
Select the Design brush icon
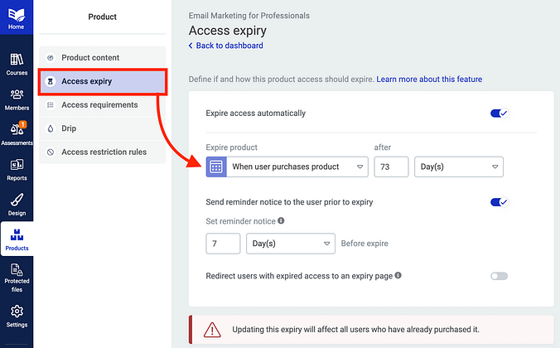tap(17, 204)
